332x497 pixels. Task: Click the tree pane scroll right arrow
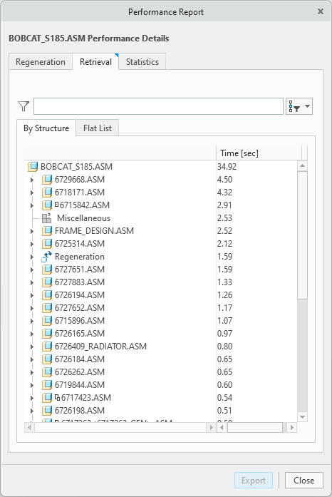[x=211, y=427]
